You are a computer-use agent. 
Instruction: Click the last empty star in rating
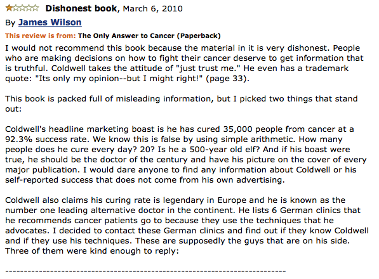tap(36, 8)
